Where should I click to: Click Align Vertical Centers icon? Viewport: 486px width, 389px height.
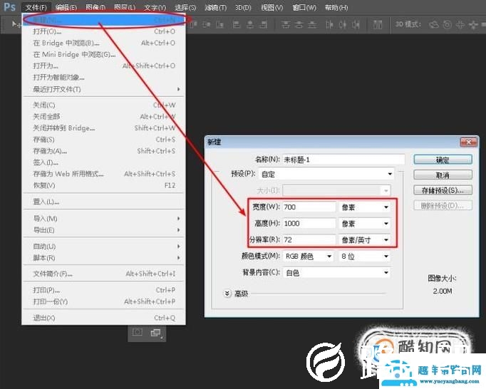pos(207,24)
